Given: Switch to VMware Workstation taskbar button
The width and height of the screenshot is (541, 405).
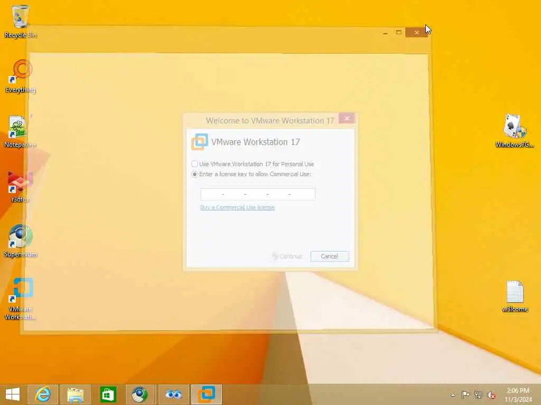Looking at the screenshot, I should [x=207, y=394].
